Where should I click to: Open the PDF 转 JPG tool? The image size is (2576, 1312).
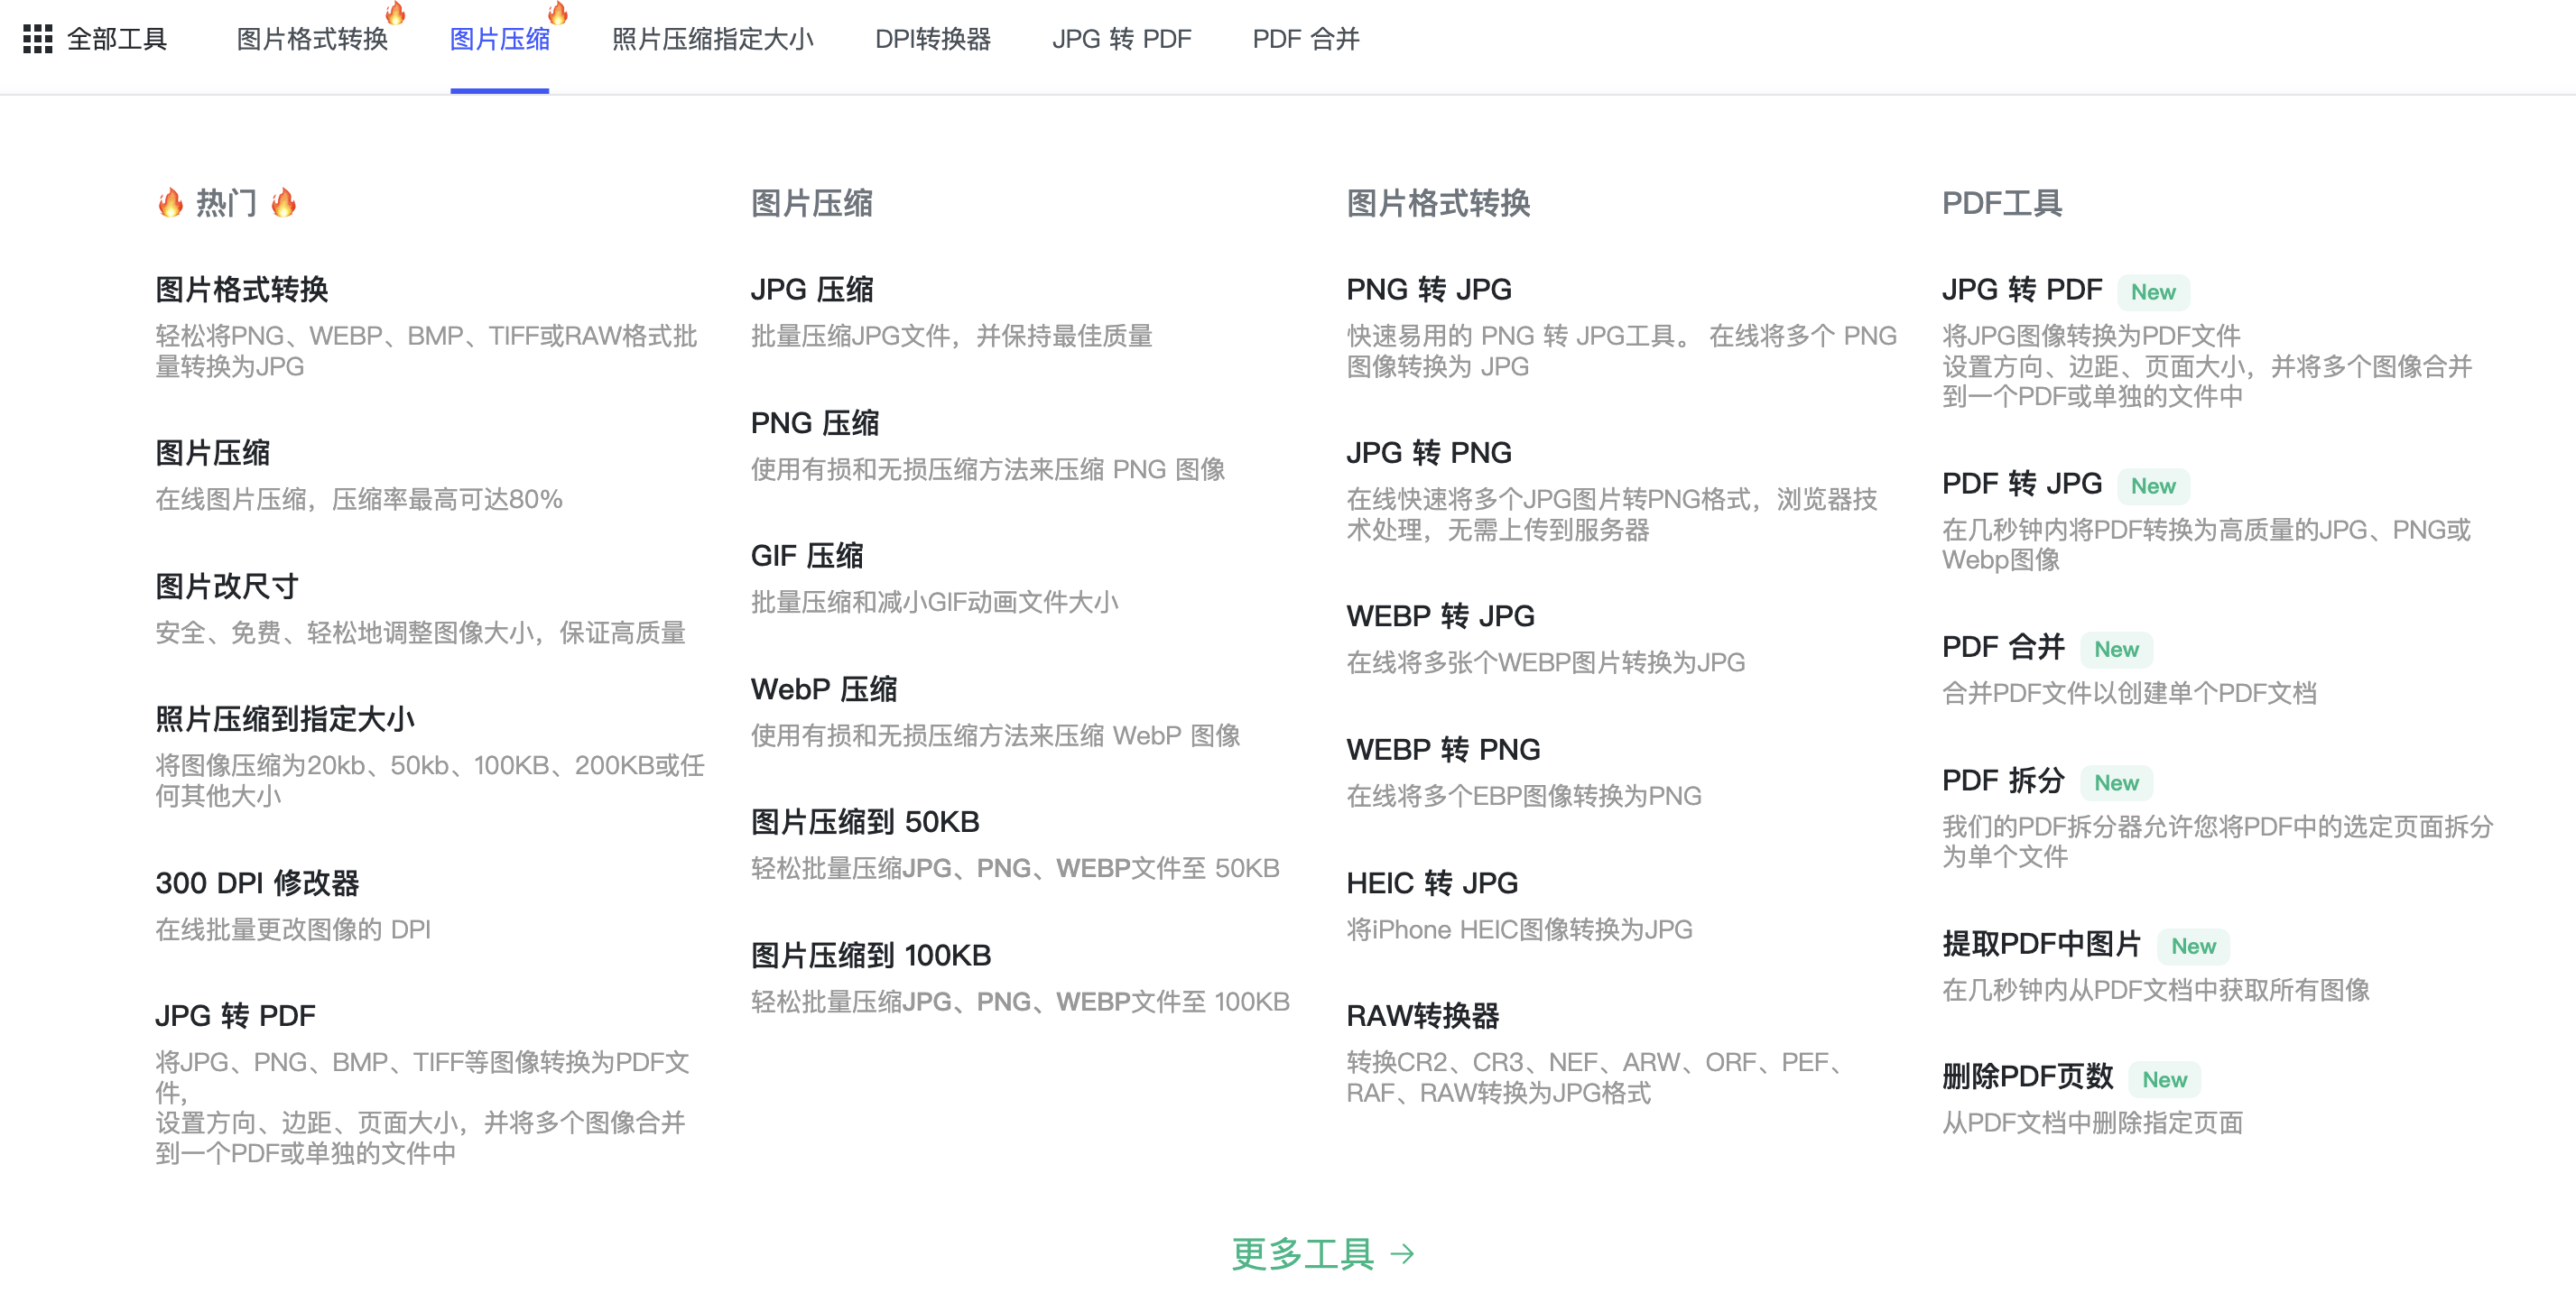click(2022, 483)
